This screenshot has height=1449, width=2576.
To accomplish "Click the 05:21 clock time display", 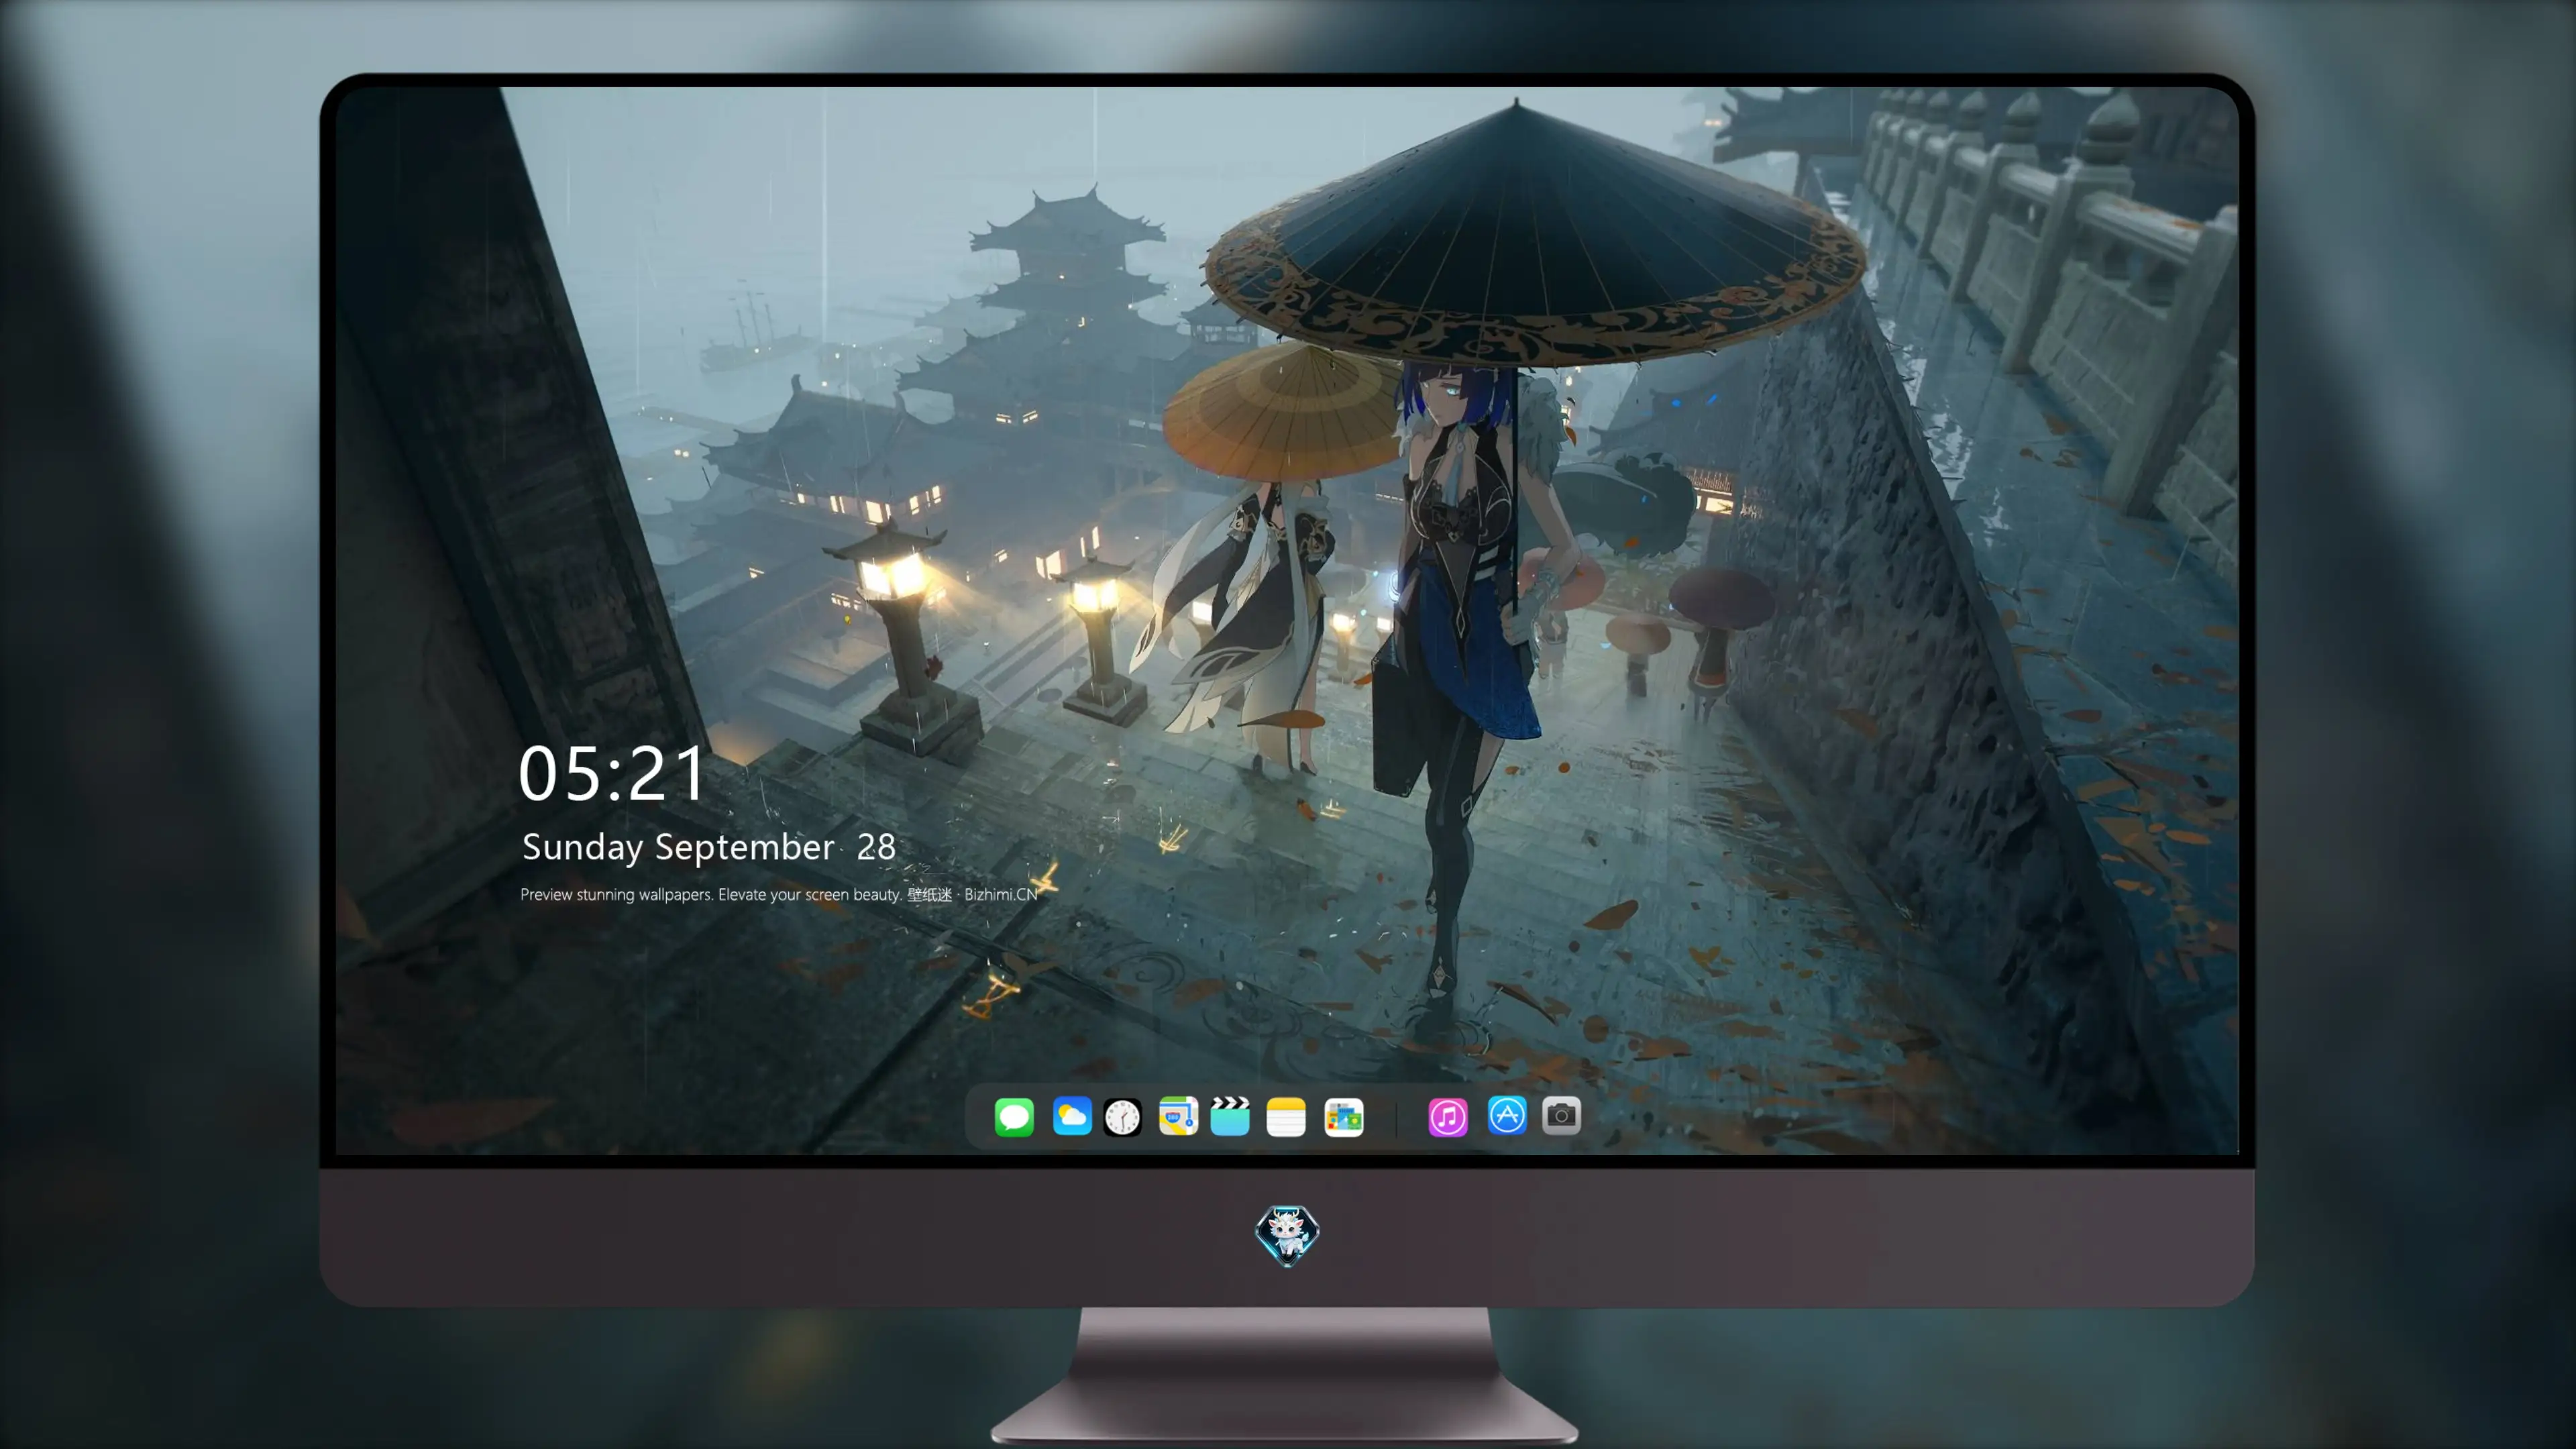I will tap(612, 773).
